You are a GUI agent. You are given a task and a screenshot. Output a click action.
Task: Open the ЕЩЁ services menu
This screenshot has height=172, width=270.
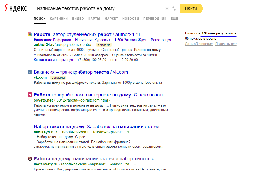[x=174, y=19]
